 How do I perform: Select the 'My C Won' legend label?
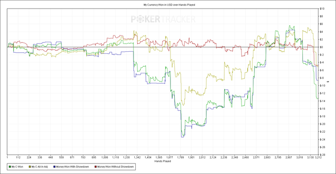pyautogui.click(x=17, y=167)
